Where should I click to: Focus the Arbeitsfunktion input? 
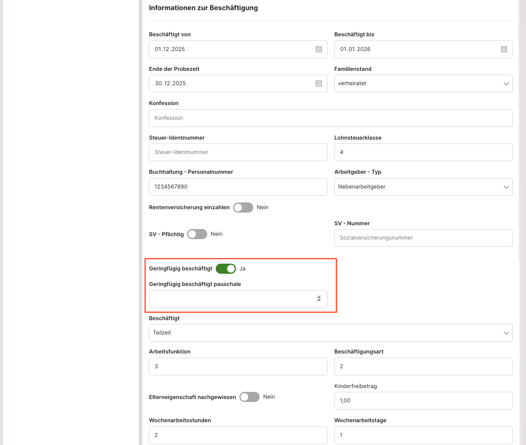coord(238,367)
